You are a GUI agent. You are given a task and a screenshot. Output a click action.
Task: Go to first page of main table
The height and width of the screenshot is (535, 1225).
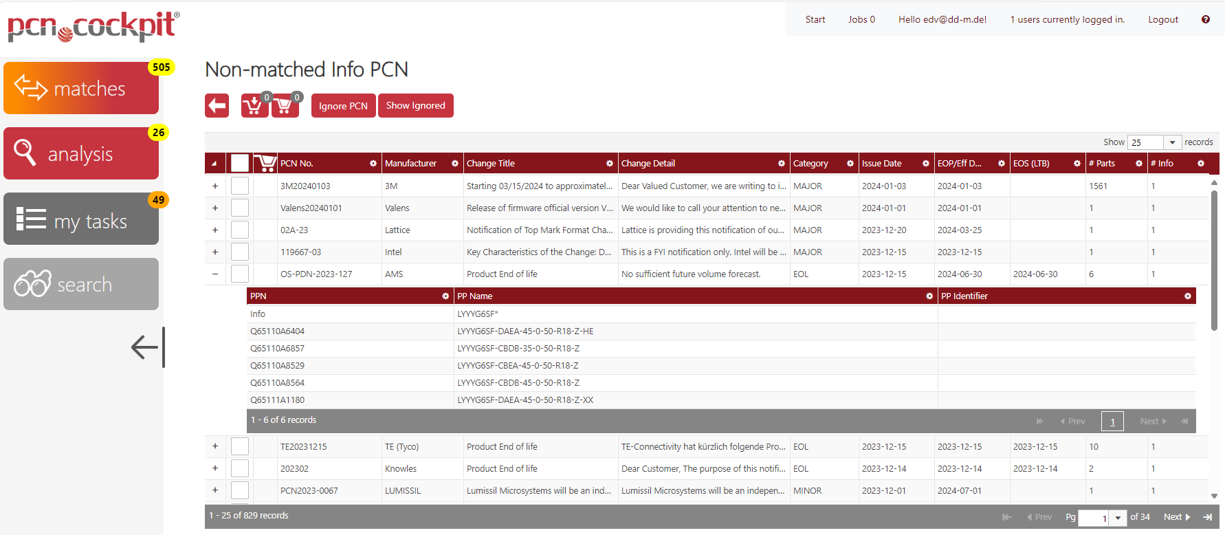[x=1007, y=517]
